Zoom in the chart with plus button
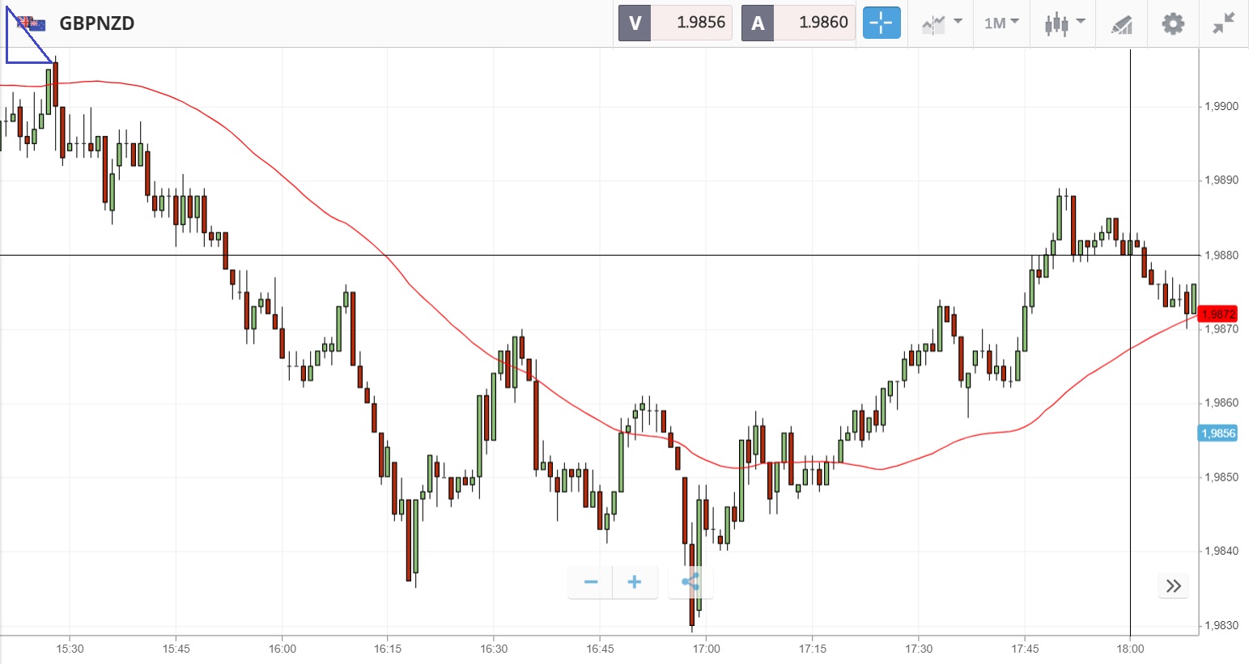 (635, 582)
